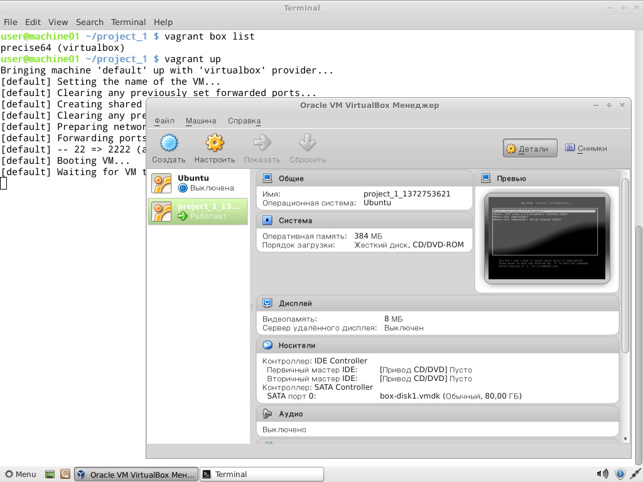Screen dimensions: 643x482
Task: Click 'precise64 (virtualbox)' terminal line
Action: tap(62, 48)
